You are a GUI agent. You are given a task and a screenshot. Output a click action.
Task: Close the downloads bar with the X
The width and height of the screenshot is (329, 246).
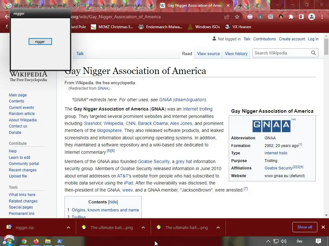click(x=323, y=227)
